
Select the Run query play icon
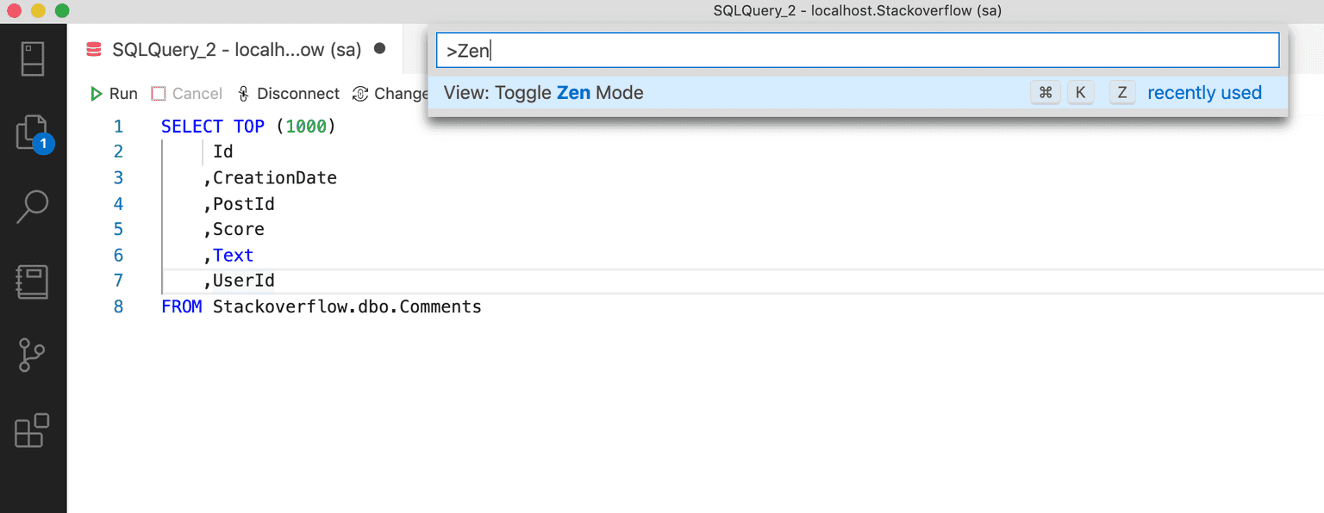tap(95, 93)
